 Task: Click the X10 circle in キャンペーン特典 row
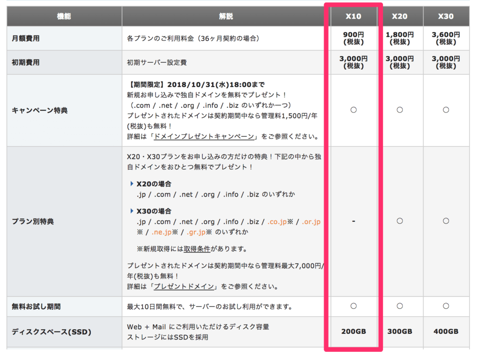[354, 110]
